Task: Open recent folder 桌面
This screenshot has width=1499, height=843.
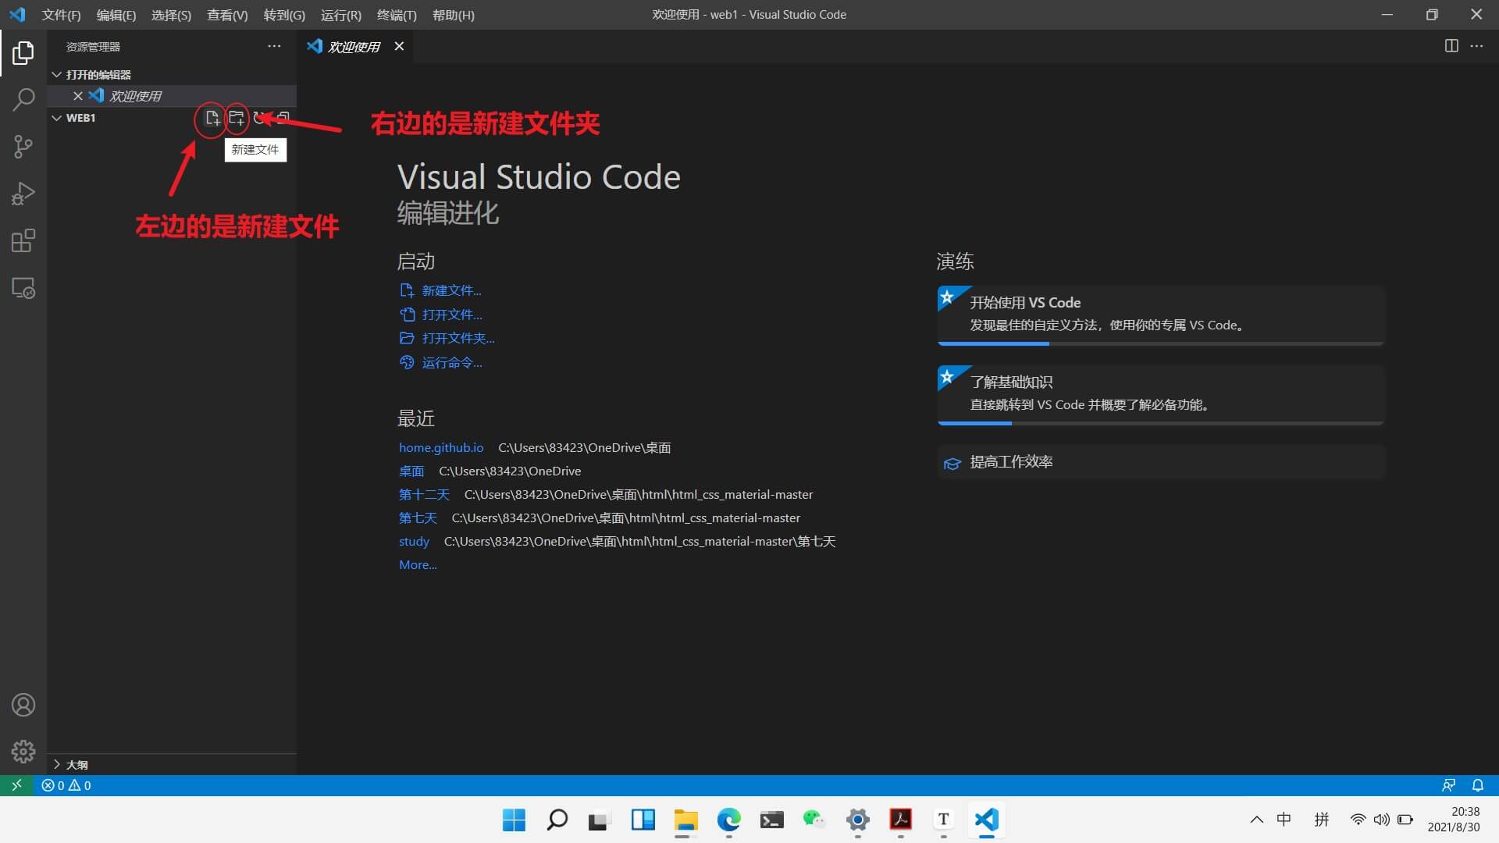Action: point(411,471)
